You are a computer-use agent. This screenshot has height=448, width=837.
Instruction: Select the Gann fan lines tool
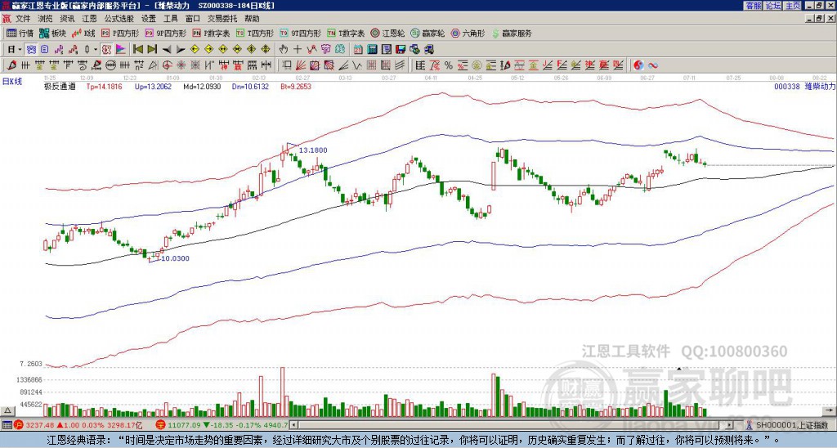[x=301, y=65]
